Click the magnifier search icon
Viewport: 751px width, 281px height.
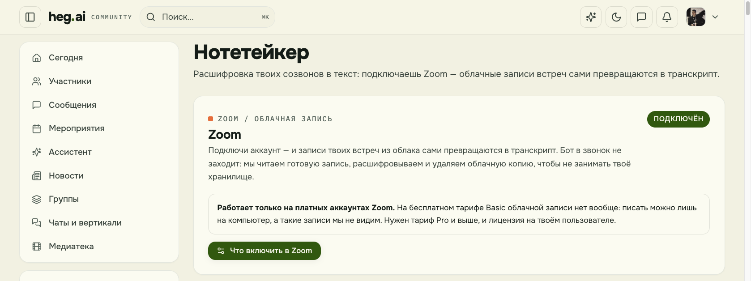click(x=151, y=17)
